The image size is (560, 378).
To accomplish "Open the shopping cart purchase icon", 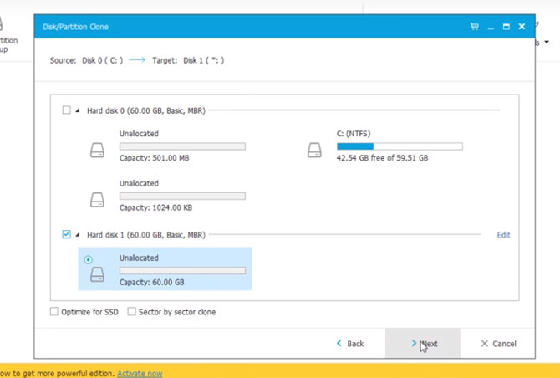I will (474, 27).
